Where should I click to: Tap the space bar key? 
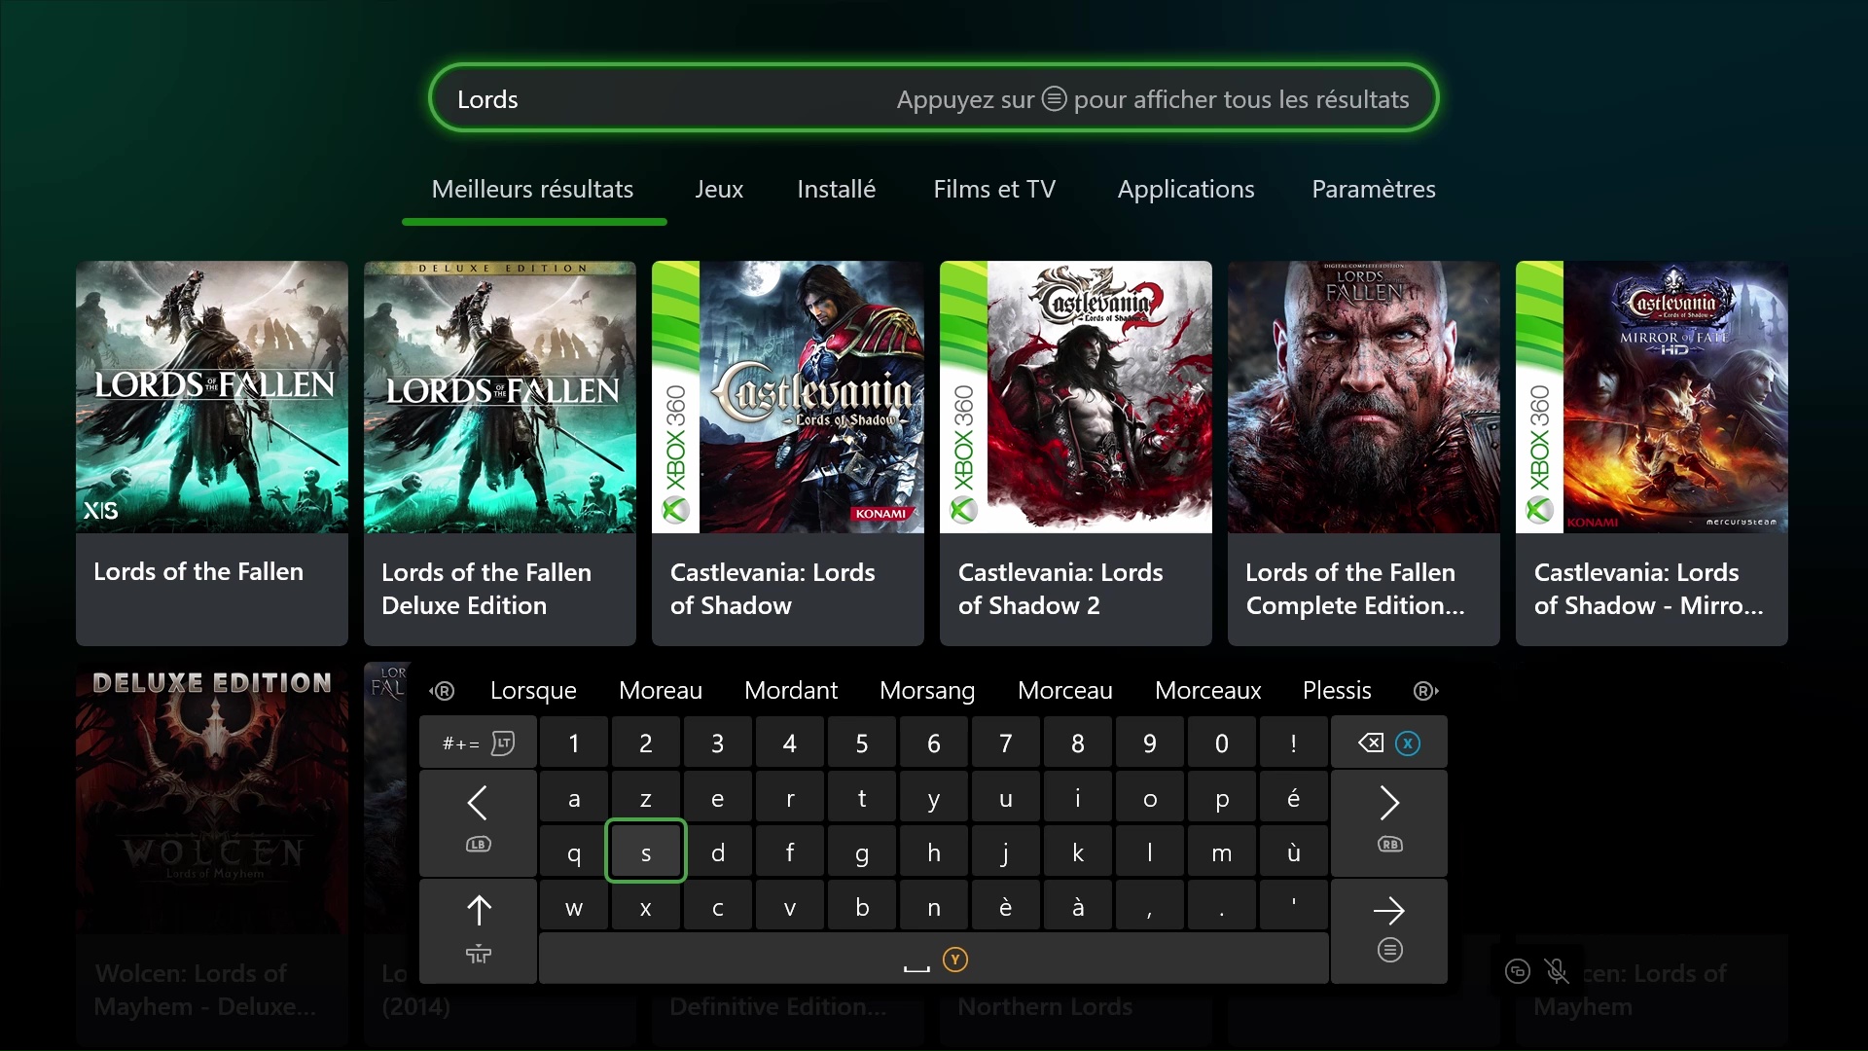point(934,960)
